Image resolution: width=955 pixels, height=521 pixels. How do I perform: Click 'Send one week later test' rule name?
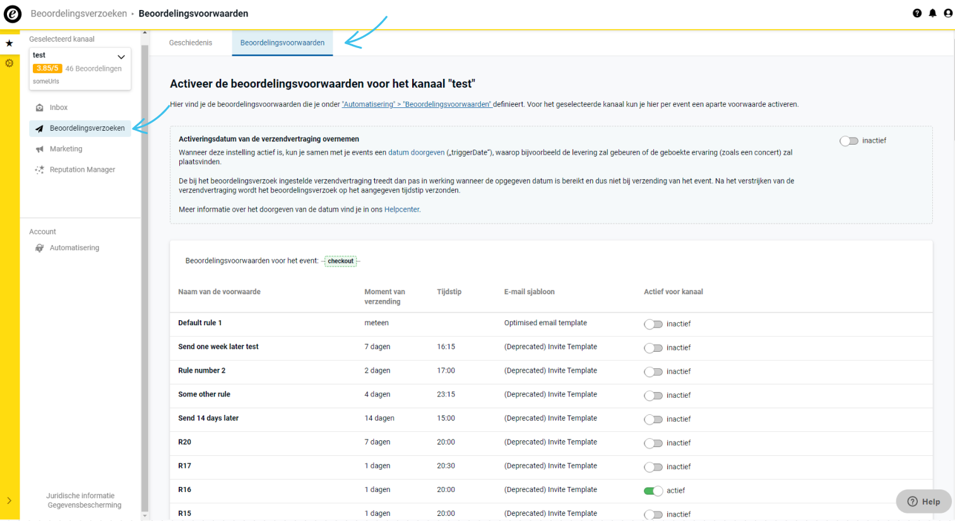click(x=218, y=347)
